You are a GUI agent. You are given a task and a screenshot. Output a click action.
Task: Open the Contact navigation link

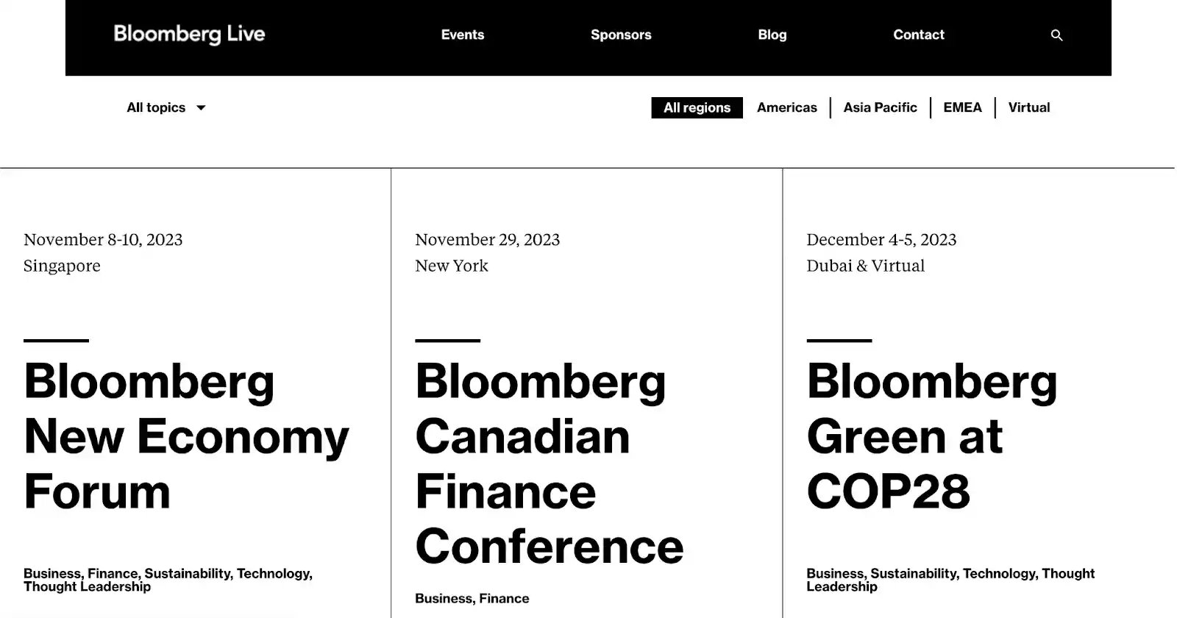tap(918, 35)
